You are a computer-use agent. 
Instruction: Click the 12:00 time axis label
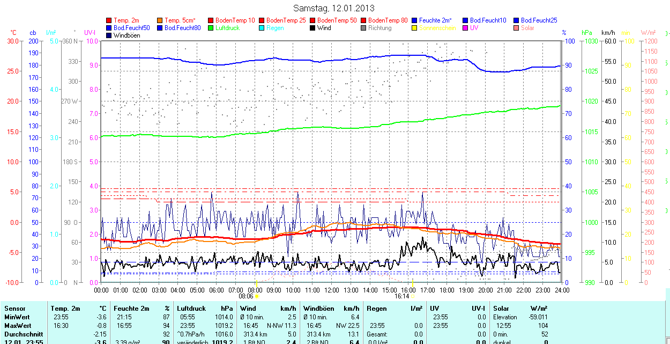(331, 290)
